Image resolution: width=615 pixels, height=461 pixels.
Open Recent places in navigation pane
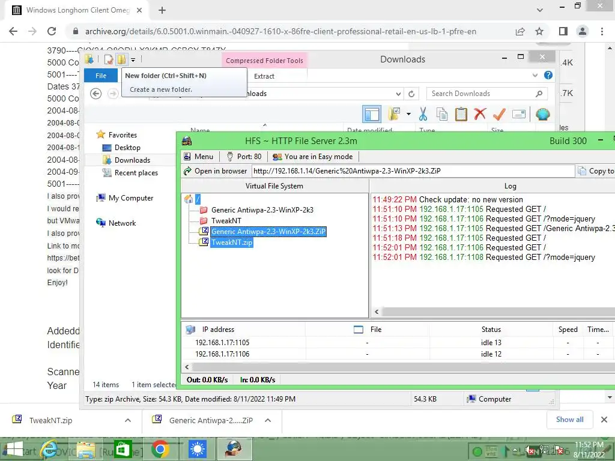(x=130, y=173)
